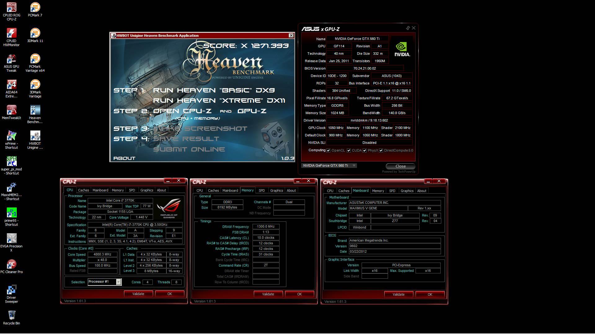
Task: Toggle the CUDA checkbox in GPU-Z
Action: [x=349, y=151]
